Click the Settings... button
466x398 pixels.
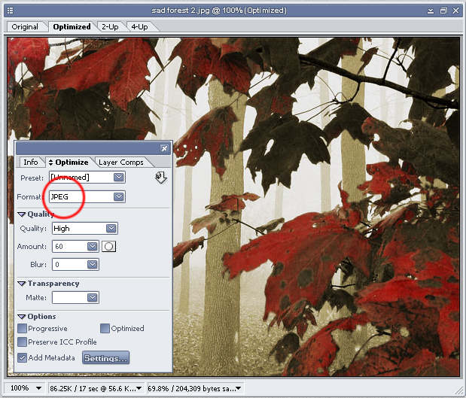click(105, 358)
